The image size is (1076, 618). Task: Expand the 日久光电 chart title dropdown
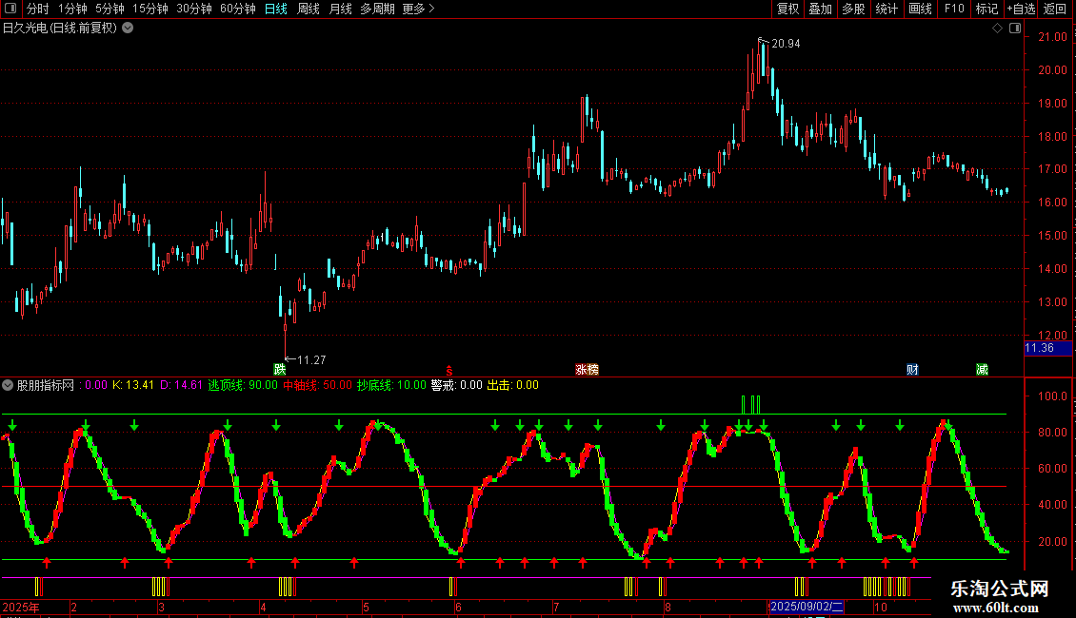click(x=128, y=29)
